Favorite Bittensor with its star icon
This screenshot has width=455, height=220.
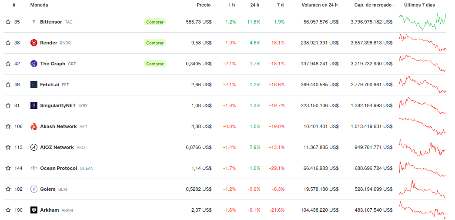pyautogui.click(x=8, y=22)
